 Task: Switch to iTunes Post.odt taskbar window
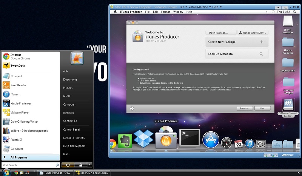(x=56, y=173)
